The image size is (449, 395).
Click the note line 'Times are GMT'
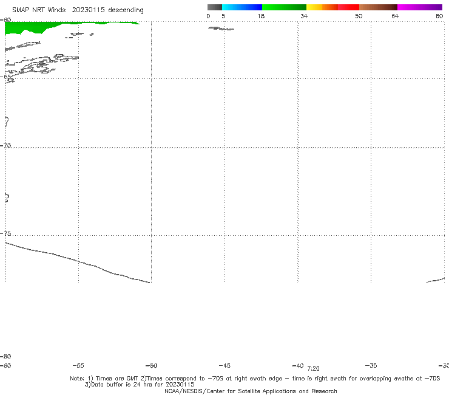pos(117,379)
